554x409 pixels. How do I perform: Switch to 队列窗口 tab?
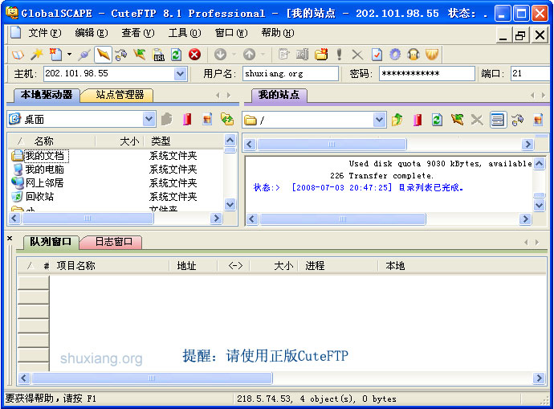[50, 242]
